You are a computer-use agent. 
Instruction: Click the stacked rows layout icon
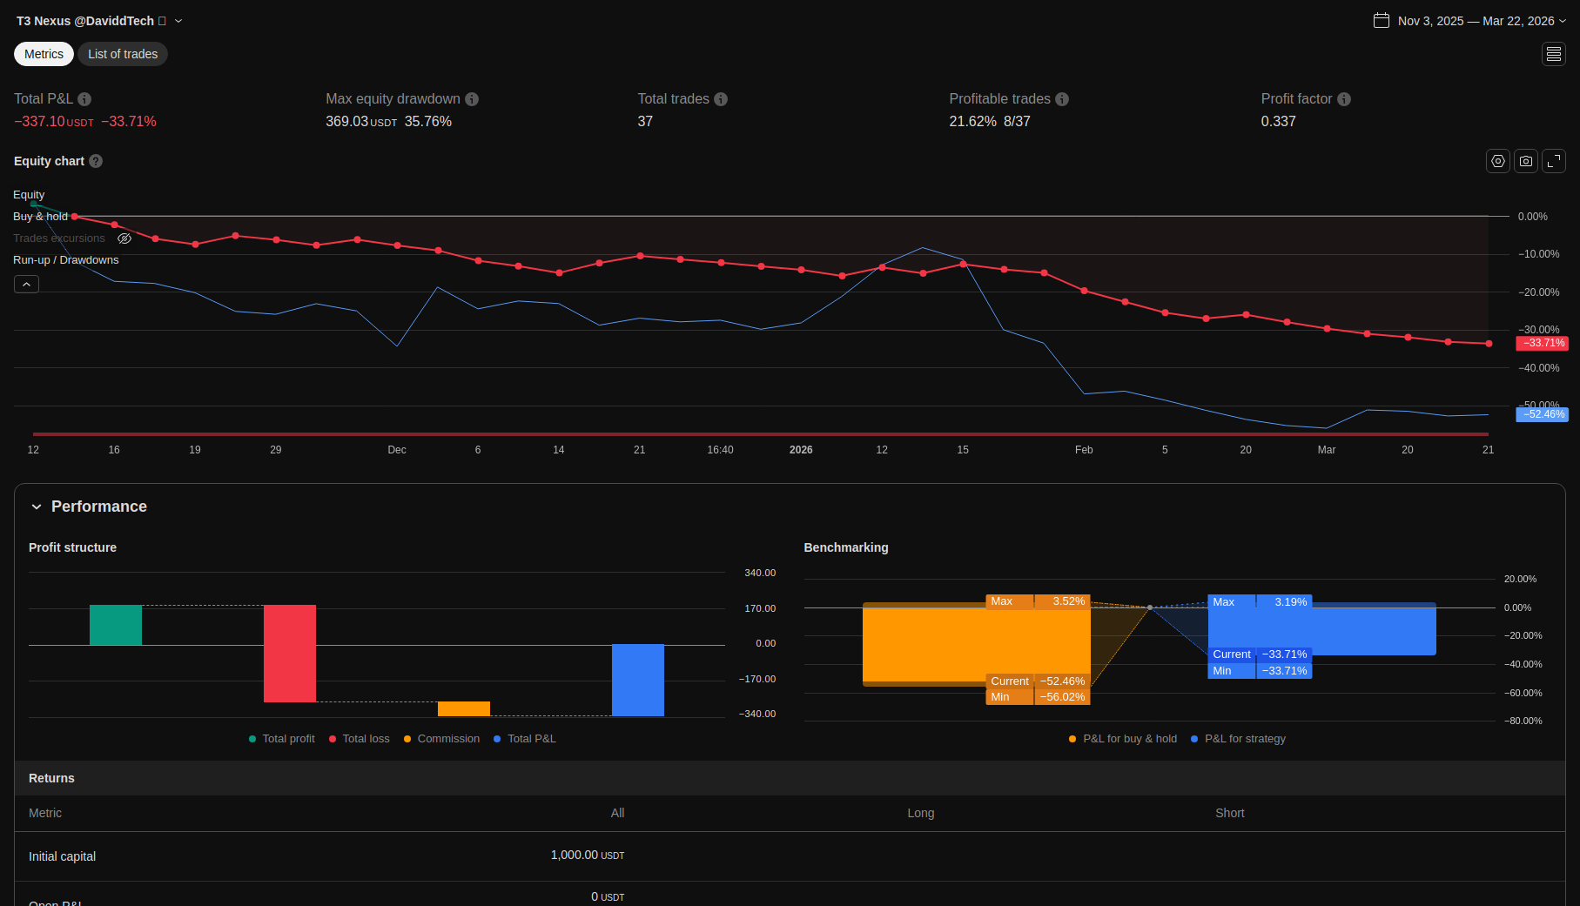1553,54
